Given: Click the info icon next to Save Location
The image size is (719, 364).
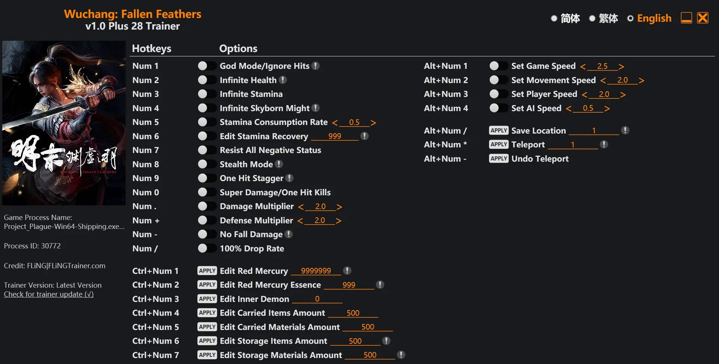Looking at the screenshot, I should pos(625,130).
